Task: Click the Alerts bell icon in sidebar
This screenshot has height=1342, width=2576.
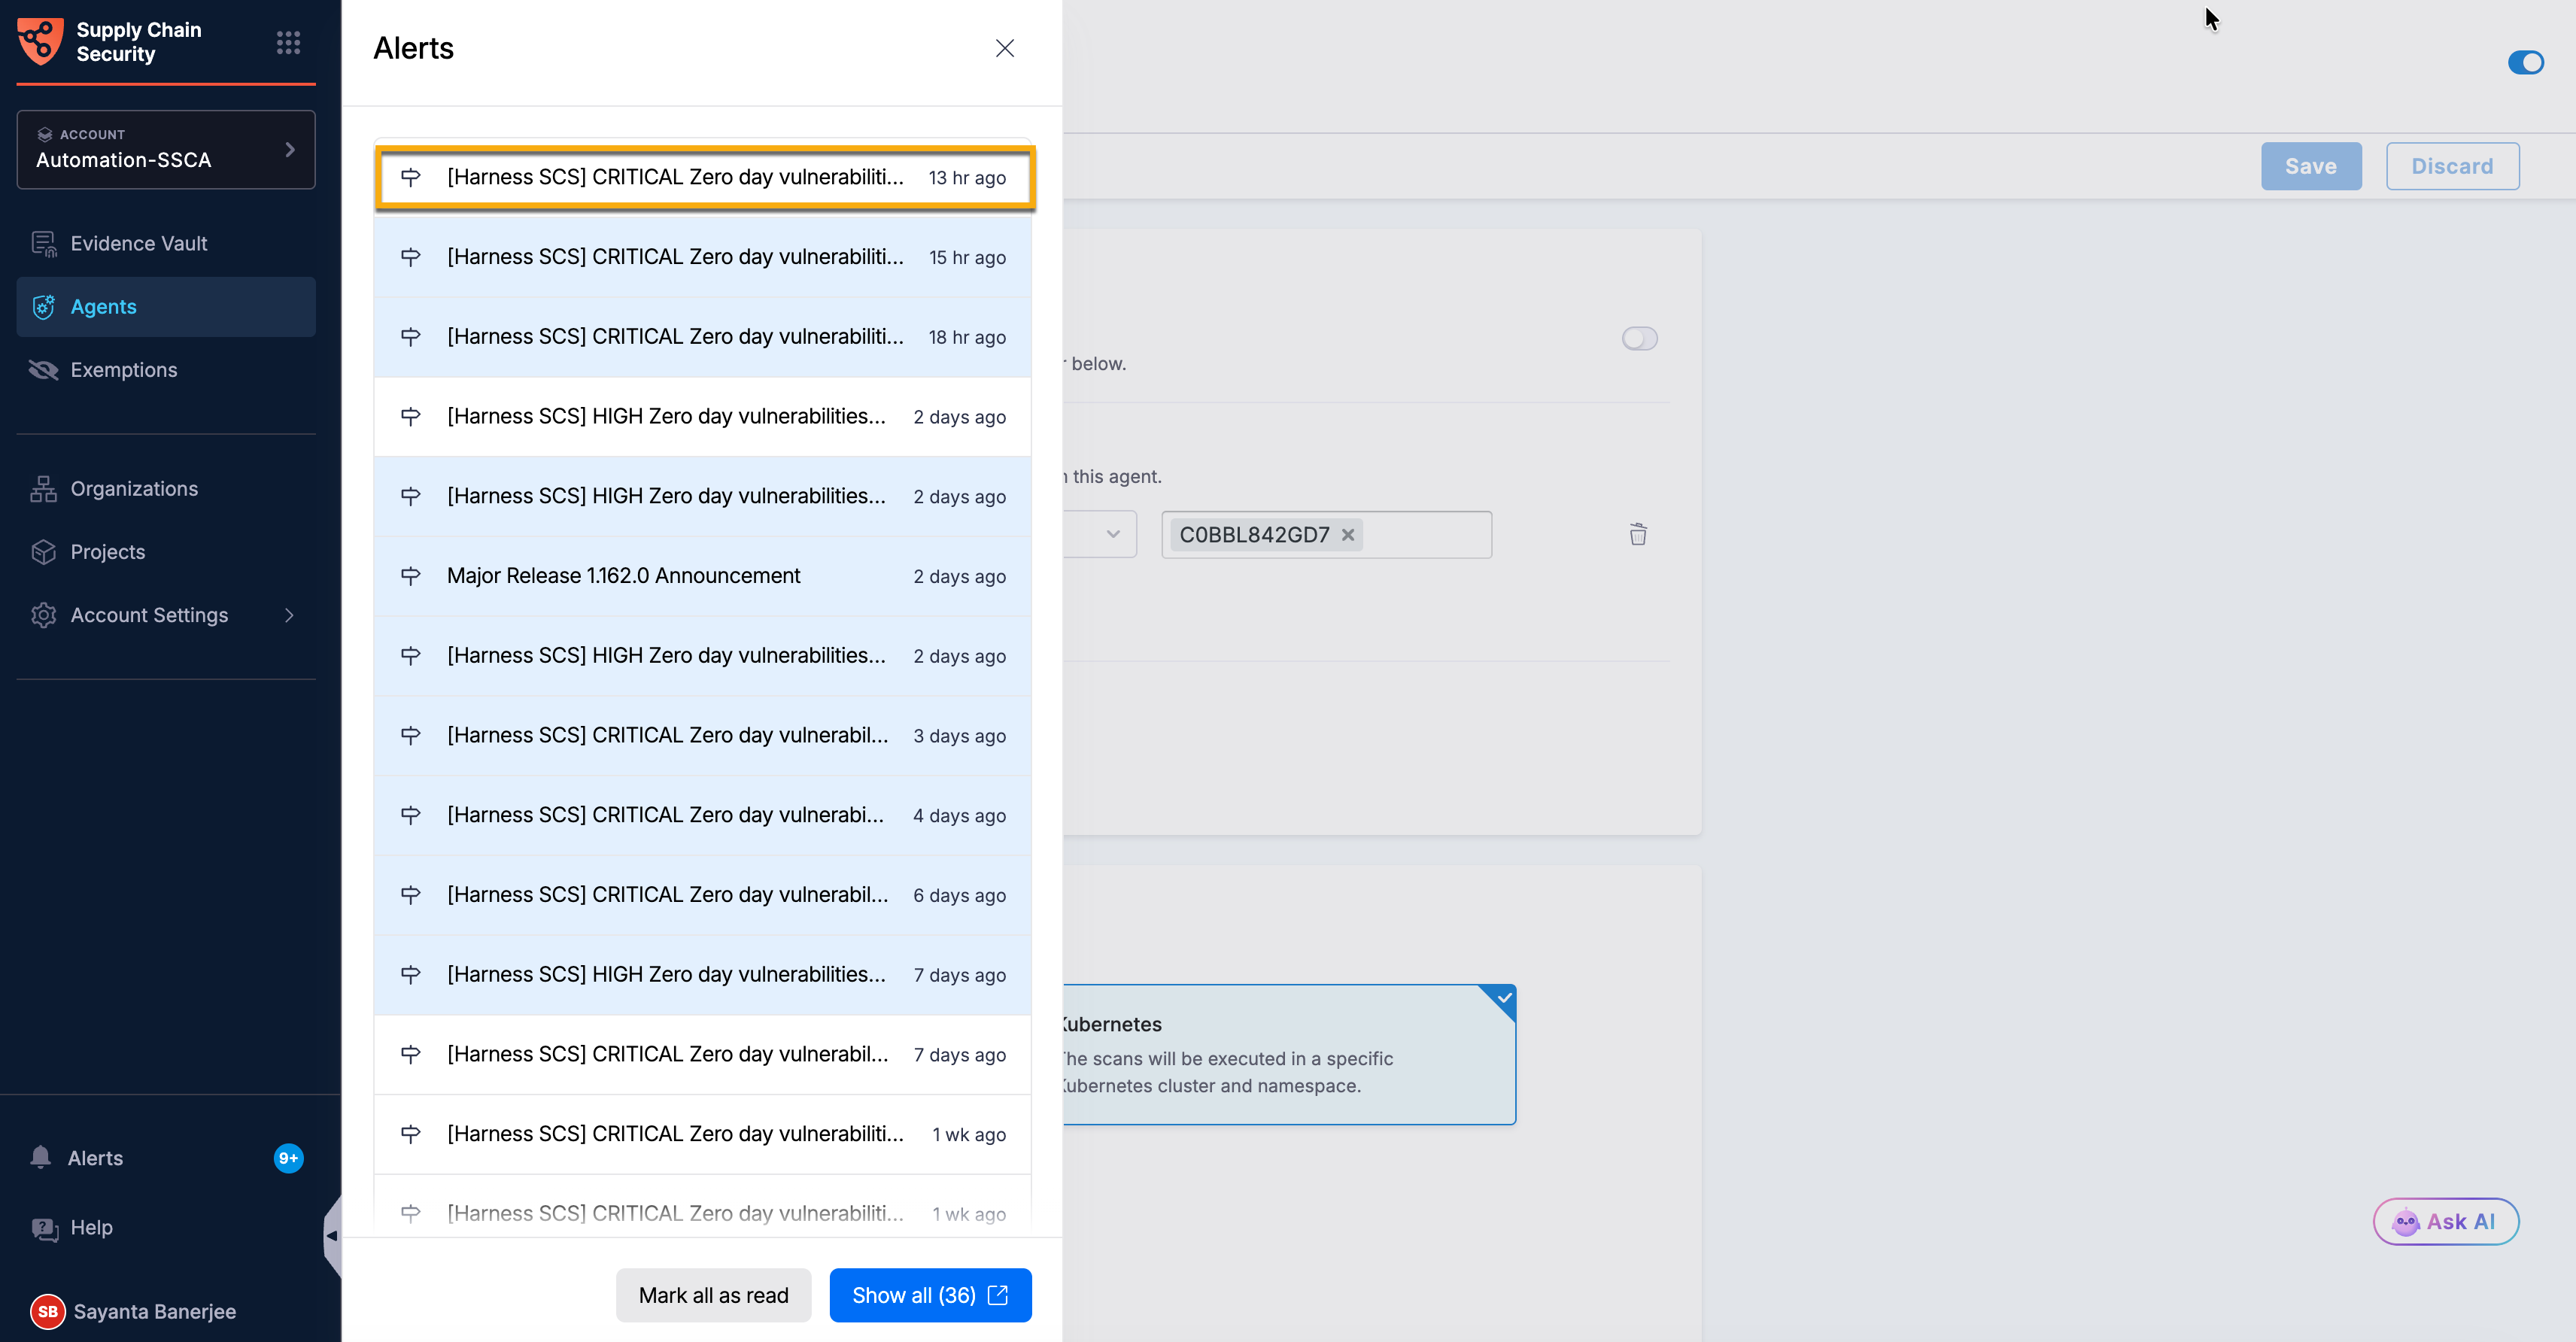Action: tap(41, 1157)
